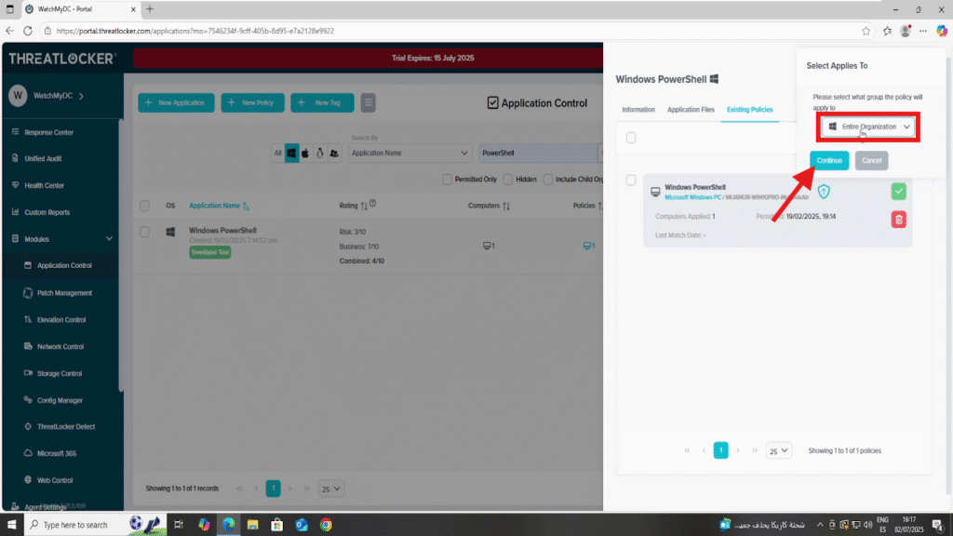Click the green checkmark on the PowerShell policy
The width and height of the screenshot is (953, 536).
point(898,192)
